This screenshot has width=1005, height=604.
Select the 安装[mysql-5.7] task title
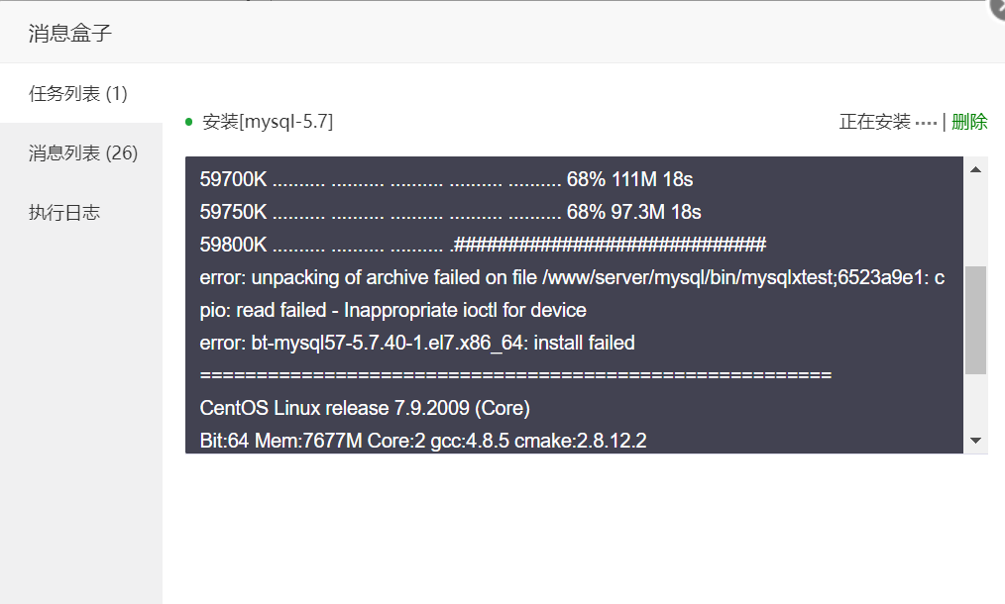point(268,122)
